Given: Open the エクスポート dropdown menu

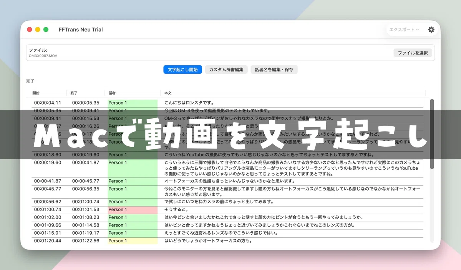Looking at the screenshot, I should (x=404, y=30).
